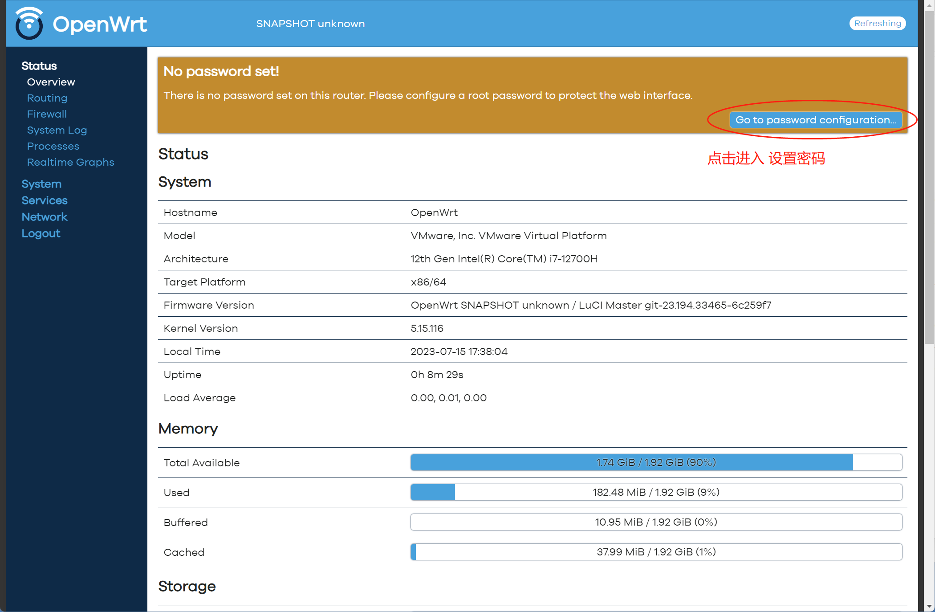935x612 pixels.
Task: Open the System Log page
Action: point(57,130)
